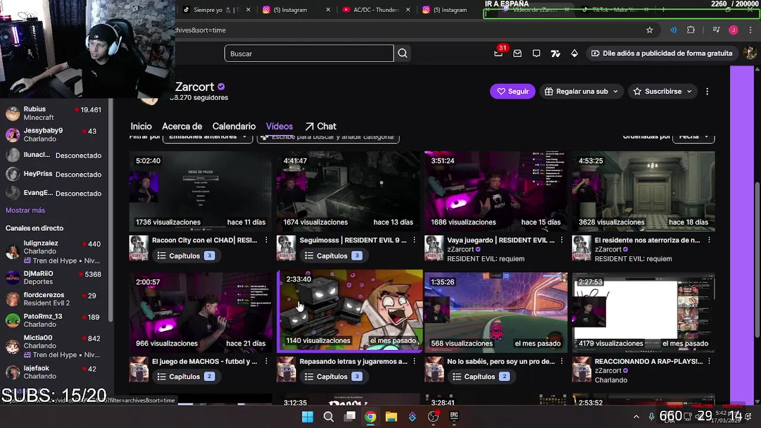Click the Chrome profile J avatar
The image size is (761, 428).
tap(734, 30)
